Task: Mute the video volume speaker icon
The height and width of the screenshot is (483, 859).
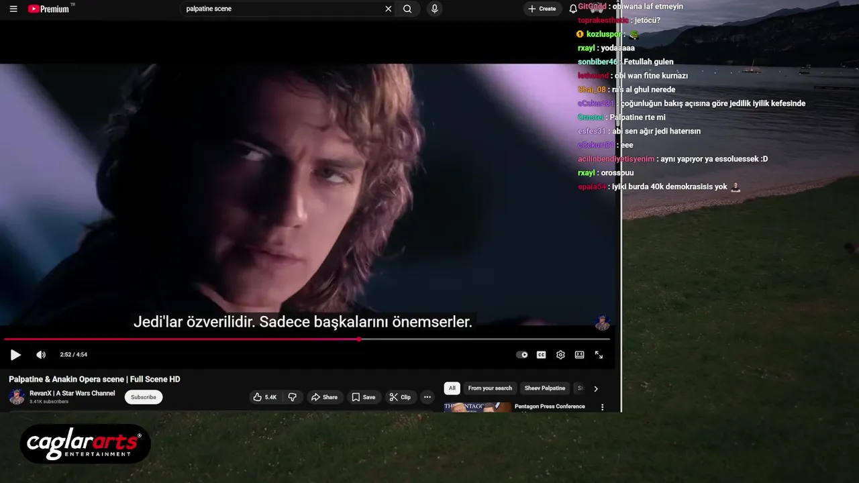Action: point(41,355)
